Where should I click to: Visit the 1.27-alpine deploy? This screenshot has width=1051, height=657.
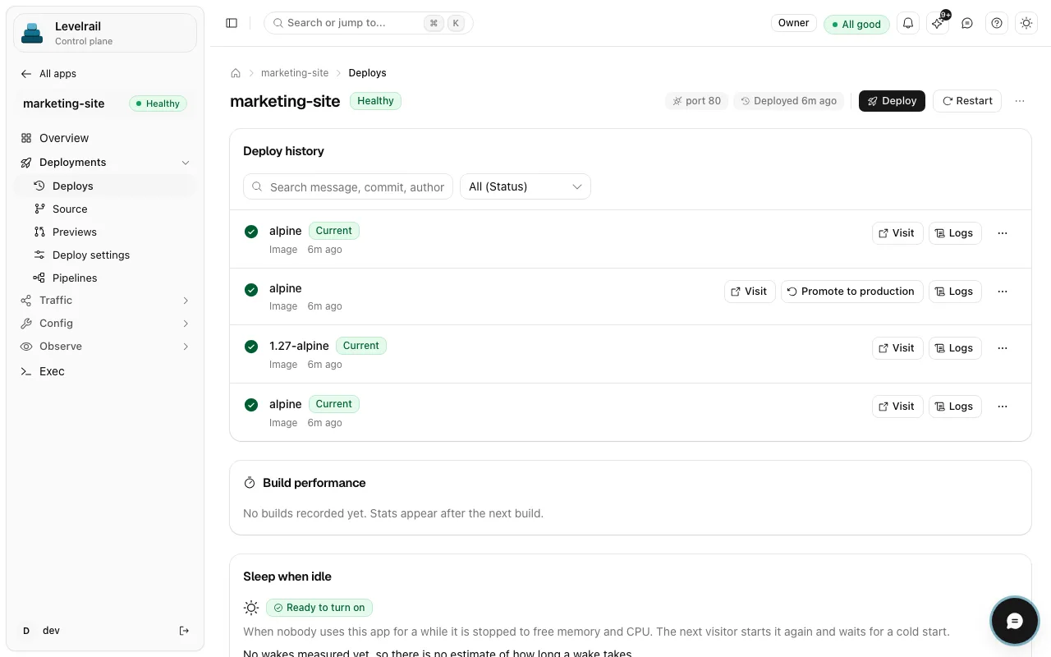pyautogui.click(x=897, y=348)
